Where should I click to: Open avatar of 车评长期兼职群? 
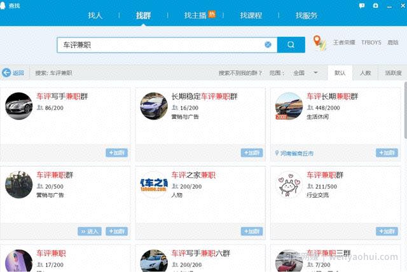289,106
